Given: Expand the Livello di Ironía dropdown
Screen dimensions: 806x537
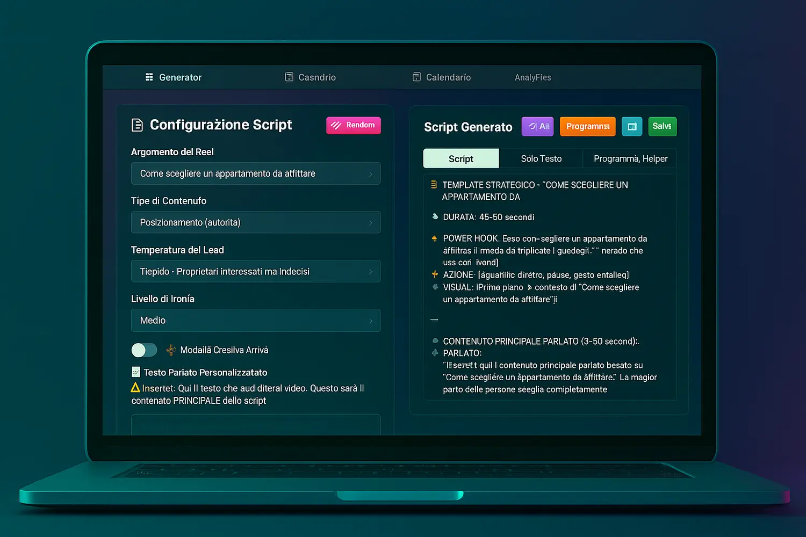Looking at the screenshot, I should point(256,321).
